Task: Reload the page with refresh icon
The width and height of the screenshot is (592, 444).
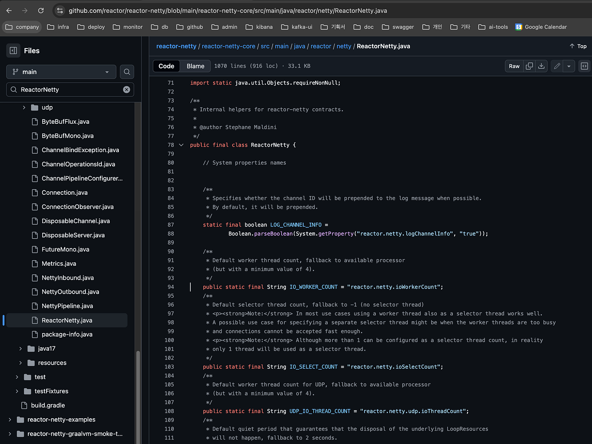Action: click(x=41, y=11)
